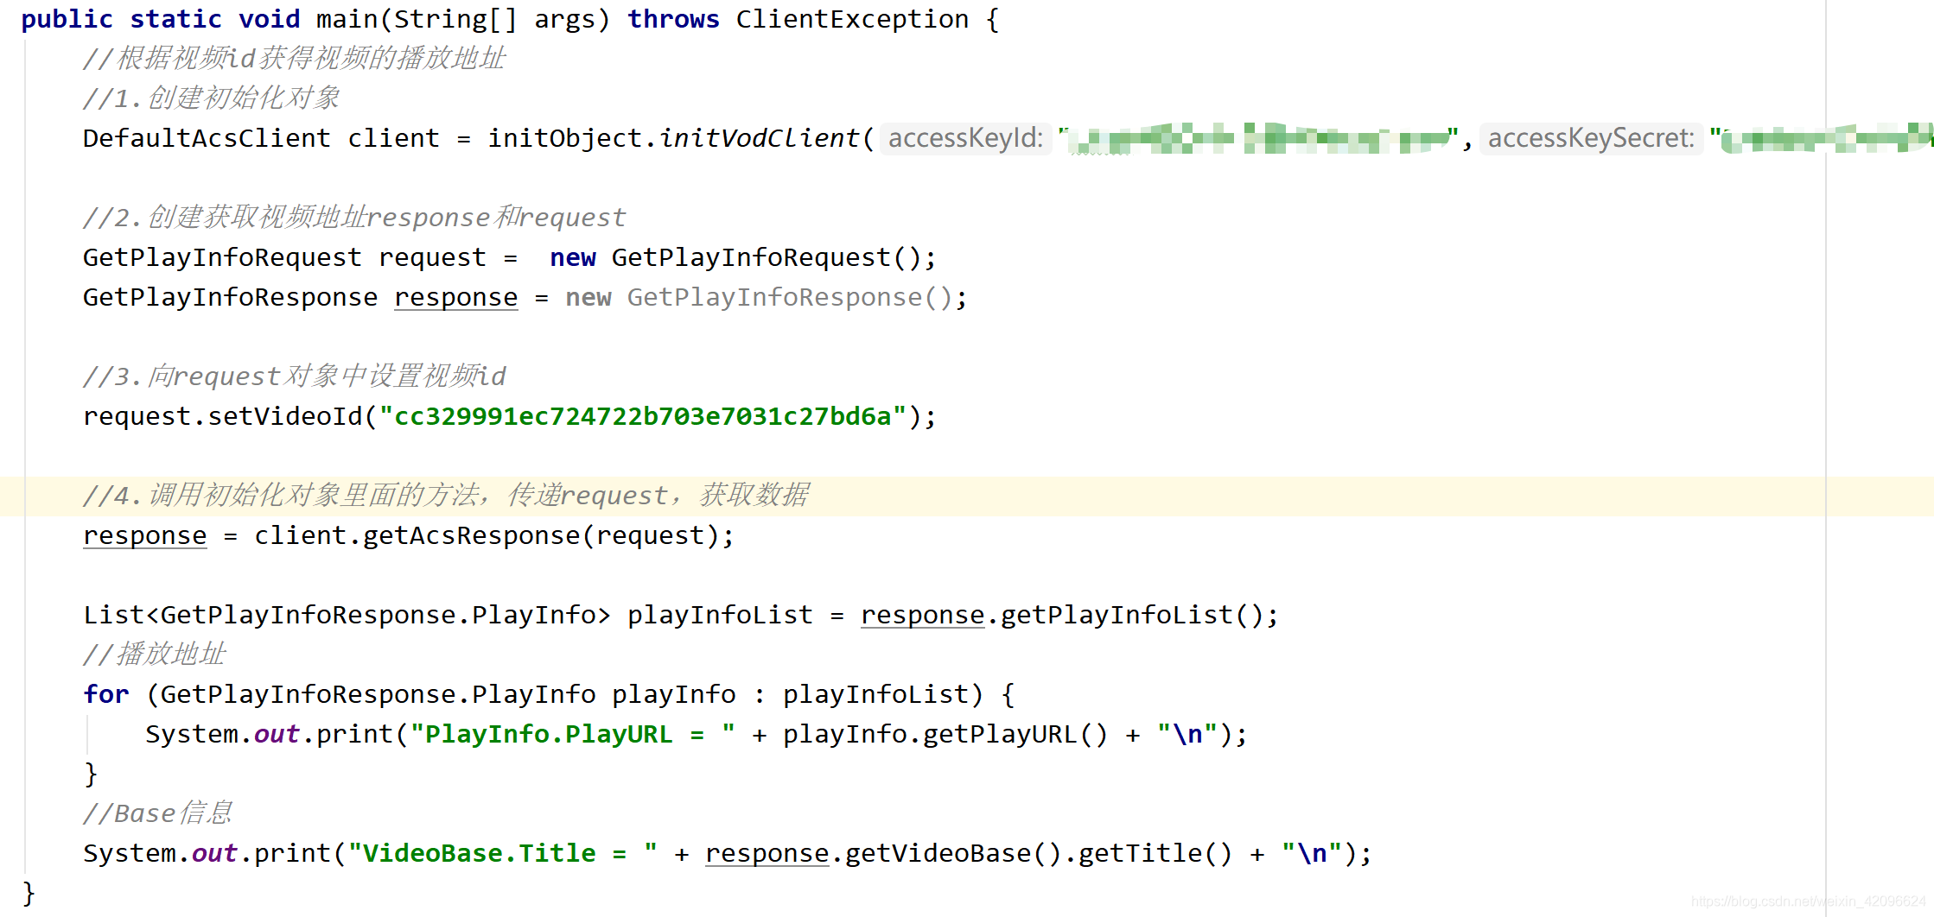The height and width of the screenshot is (917, 1934).
Task: Click the accessKeySecret parameter hint
Action: 1591,138
